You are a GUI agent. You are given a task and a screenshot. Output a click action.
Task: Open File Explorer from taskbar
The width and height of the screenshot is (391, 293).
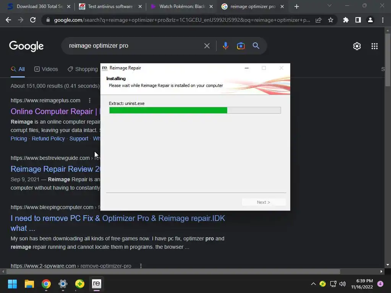click(x=29, y=284)
